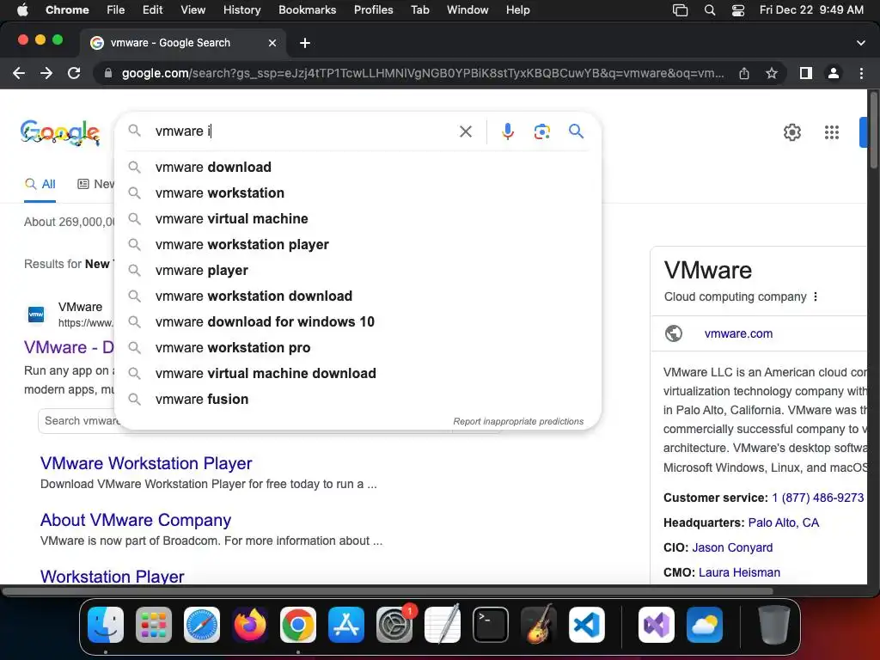Select the vmware - Google Search tab

184,43
